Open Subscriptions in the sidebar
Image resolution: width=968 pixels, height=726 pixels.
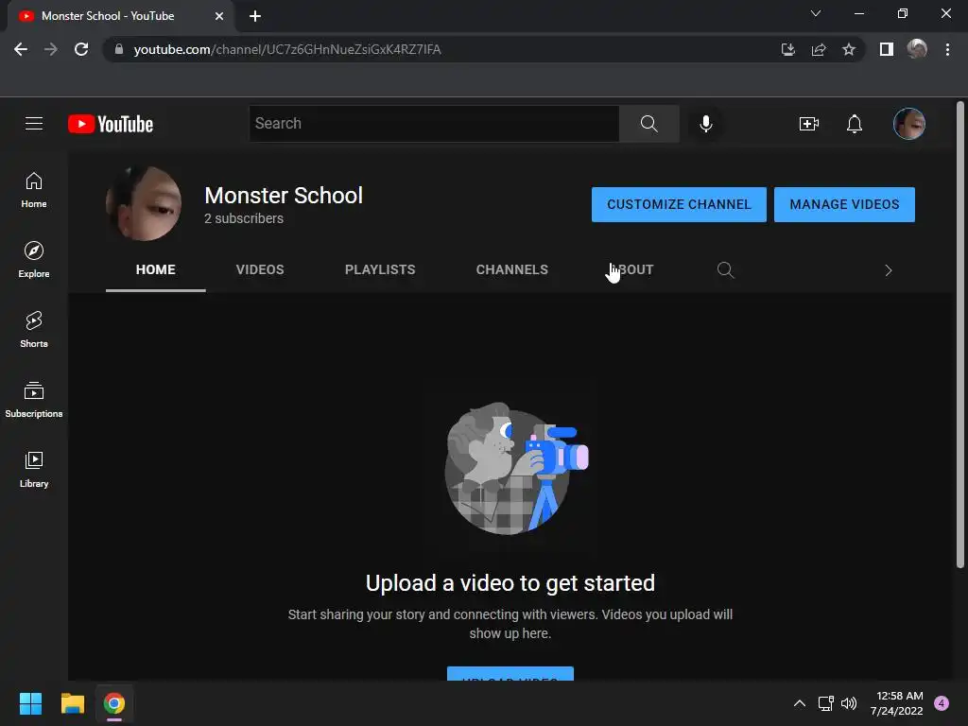(x=34, y=400)
